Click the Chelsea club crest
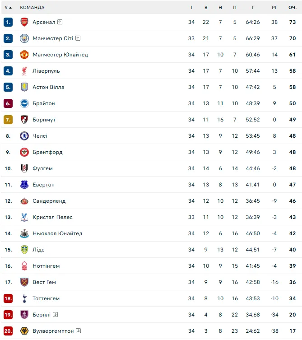Viewport: 302px width, 340px height. pos(24,136)
